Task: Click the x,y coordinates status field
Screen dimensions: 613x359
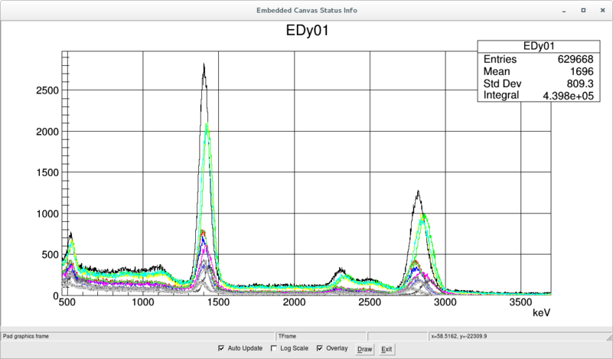Action: [x=519, y=336]
